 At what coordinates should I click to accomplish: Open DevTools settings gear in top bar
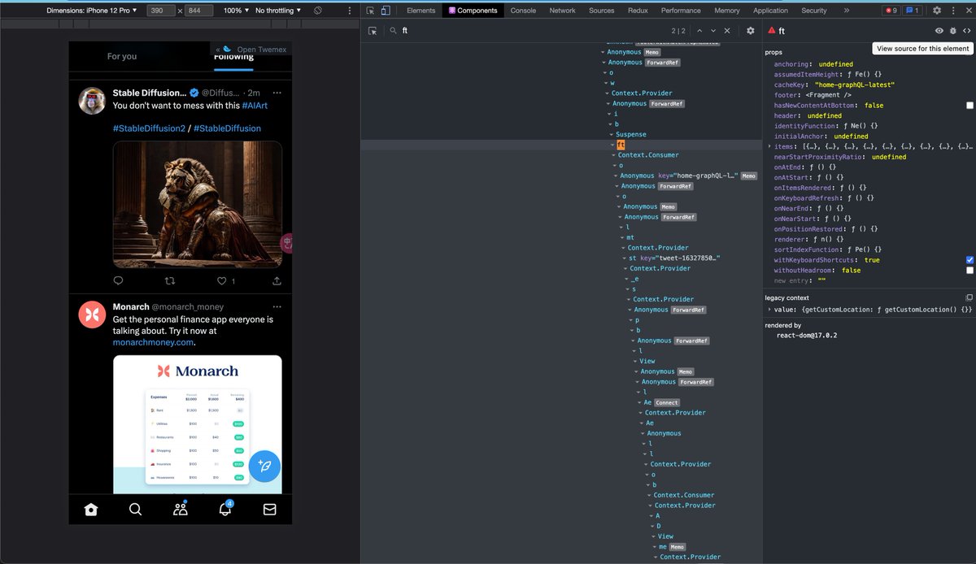click(937, 11)
